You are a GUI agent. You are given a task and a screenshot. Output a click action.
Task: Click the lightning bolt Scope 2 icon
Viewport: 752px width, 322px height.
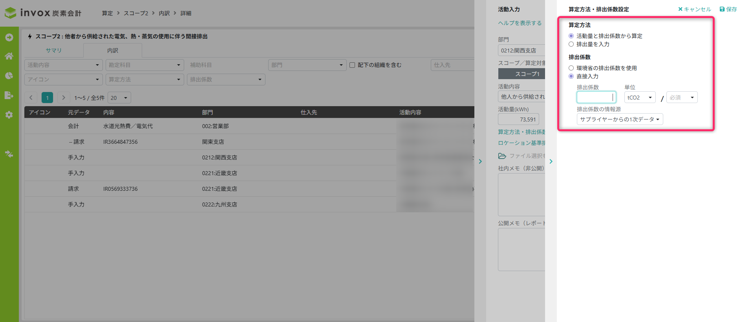coord(30,36)
